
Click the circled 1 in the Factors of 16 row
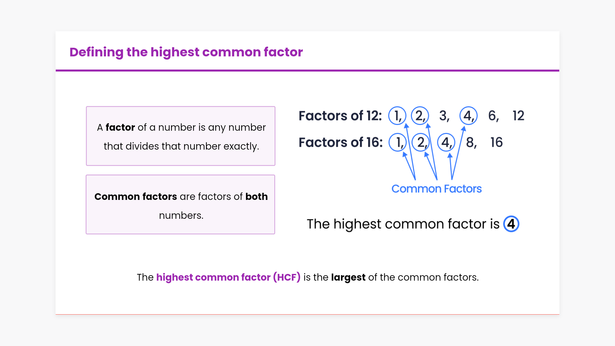click(398, 142)
